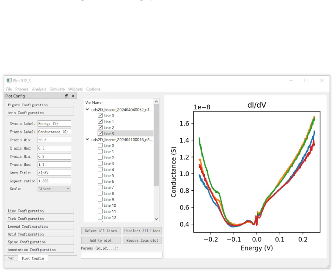The image size is (334, 272).
Task: Open the Analysis menu
Action: [x=39, y=89]
